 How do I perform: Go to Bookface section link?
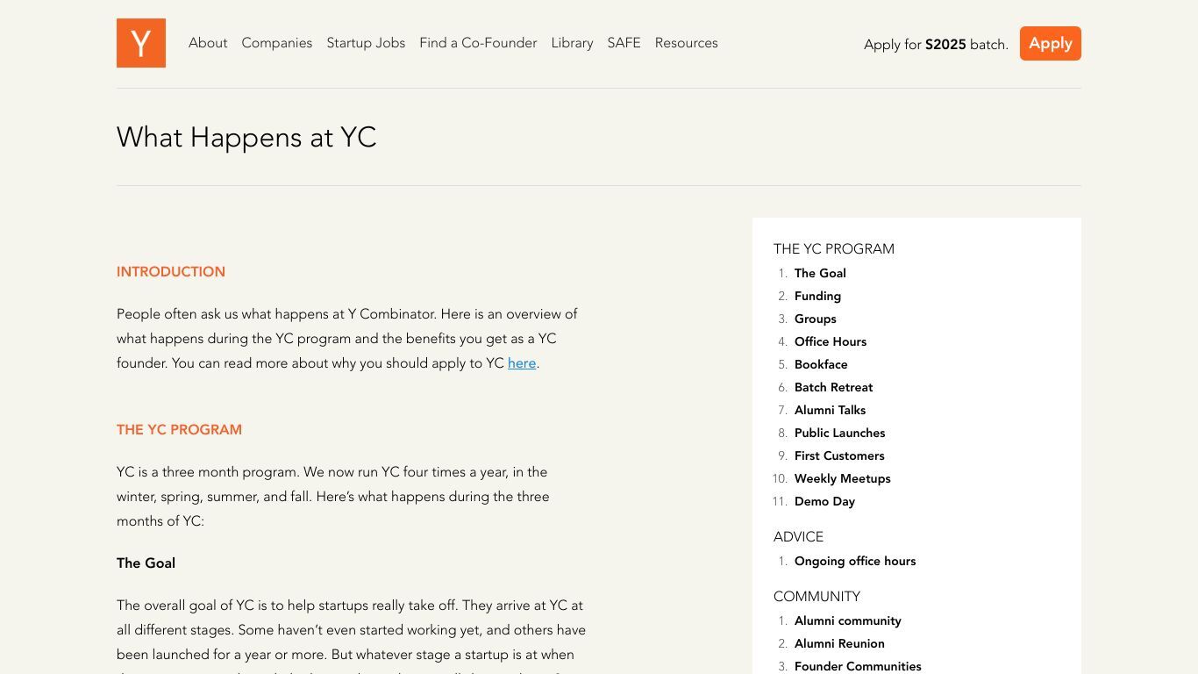(821, 364)
